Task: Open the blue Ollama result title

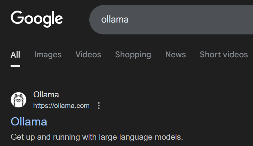Action: 29,122
